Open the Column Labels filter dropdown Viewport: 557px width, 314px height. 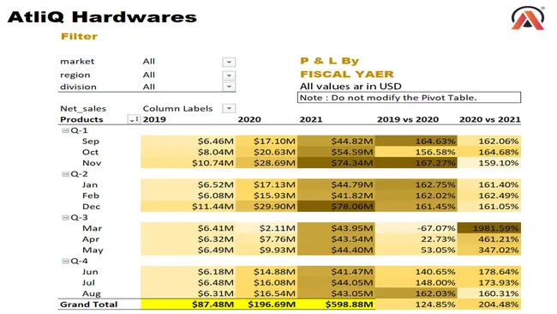pos(229,108)
